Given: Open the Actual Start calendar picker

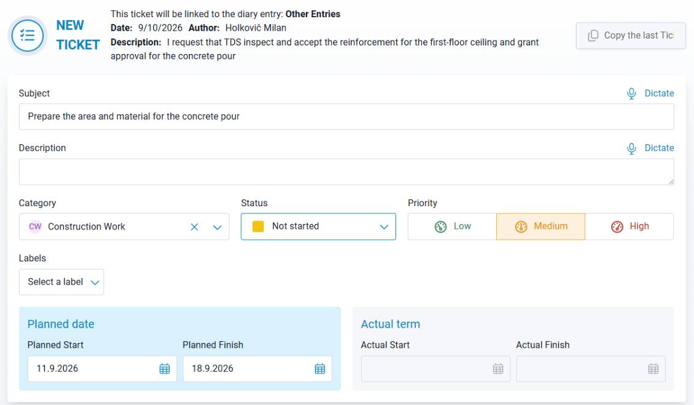Looking at the screenshot, I should 498,369.
